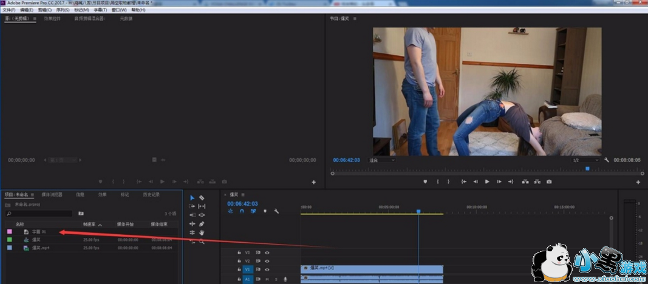Select the Hand tool in the tools panel
648x284 pixels.
(202, 232)
